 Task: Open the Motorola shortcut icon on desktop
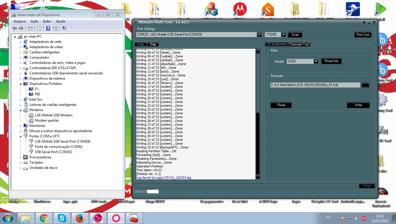[x=240, y=9]
